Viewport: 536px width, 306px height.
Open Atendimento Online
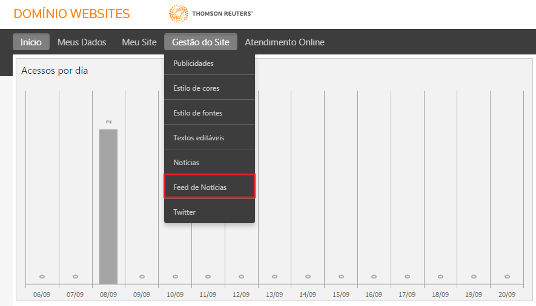point(285,42)
